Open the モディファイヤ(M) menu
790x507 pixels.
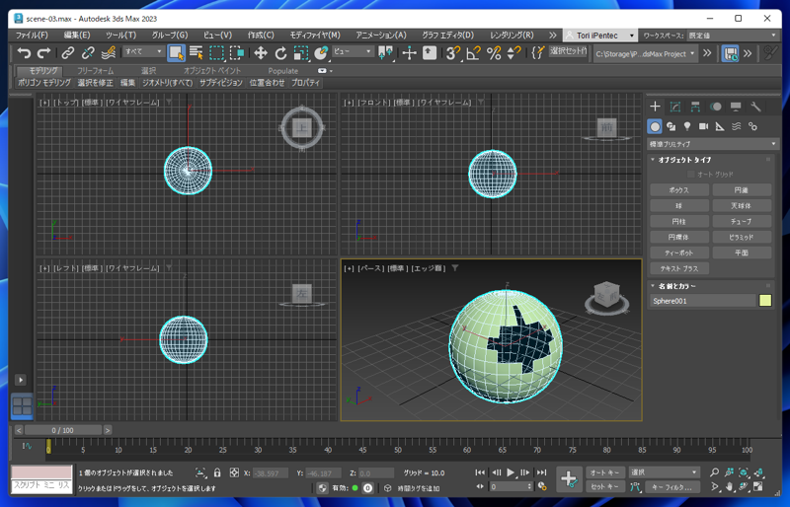(315, 36)
